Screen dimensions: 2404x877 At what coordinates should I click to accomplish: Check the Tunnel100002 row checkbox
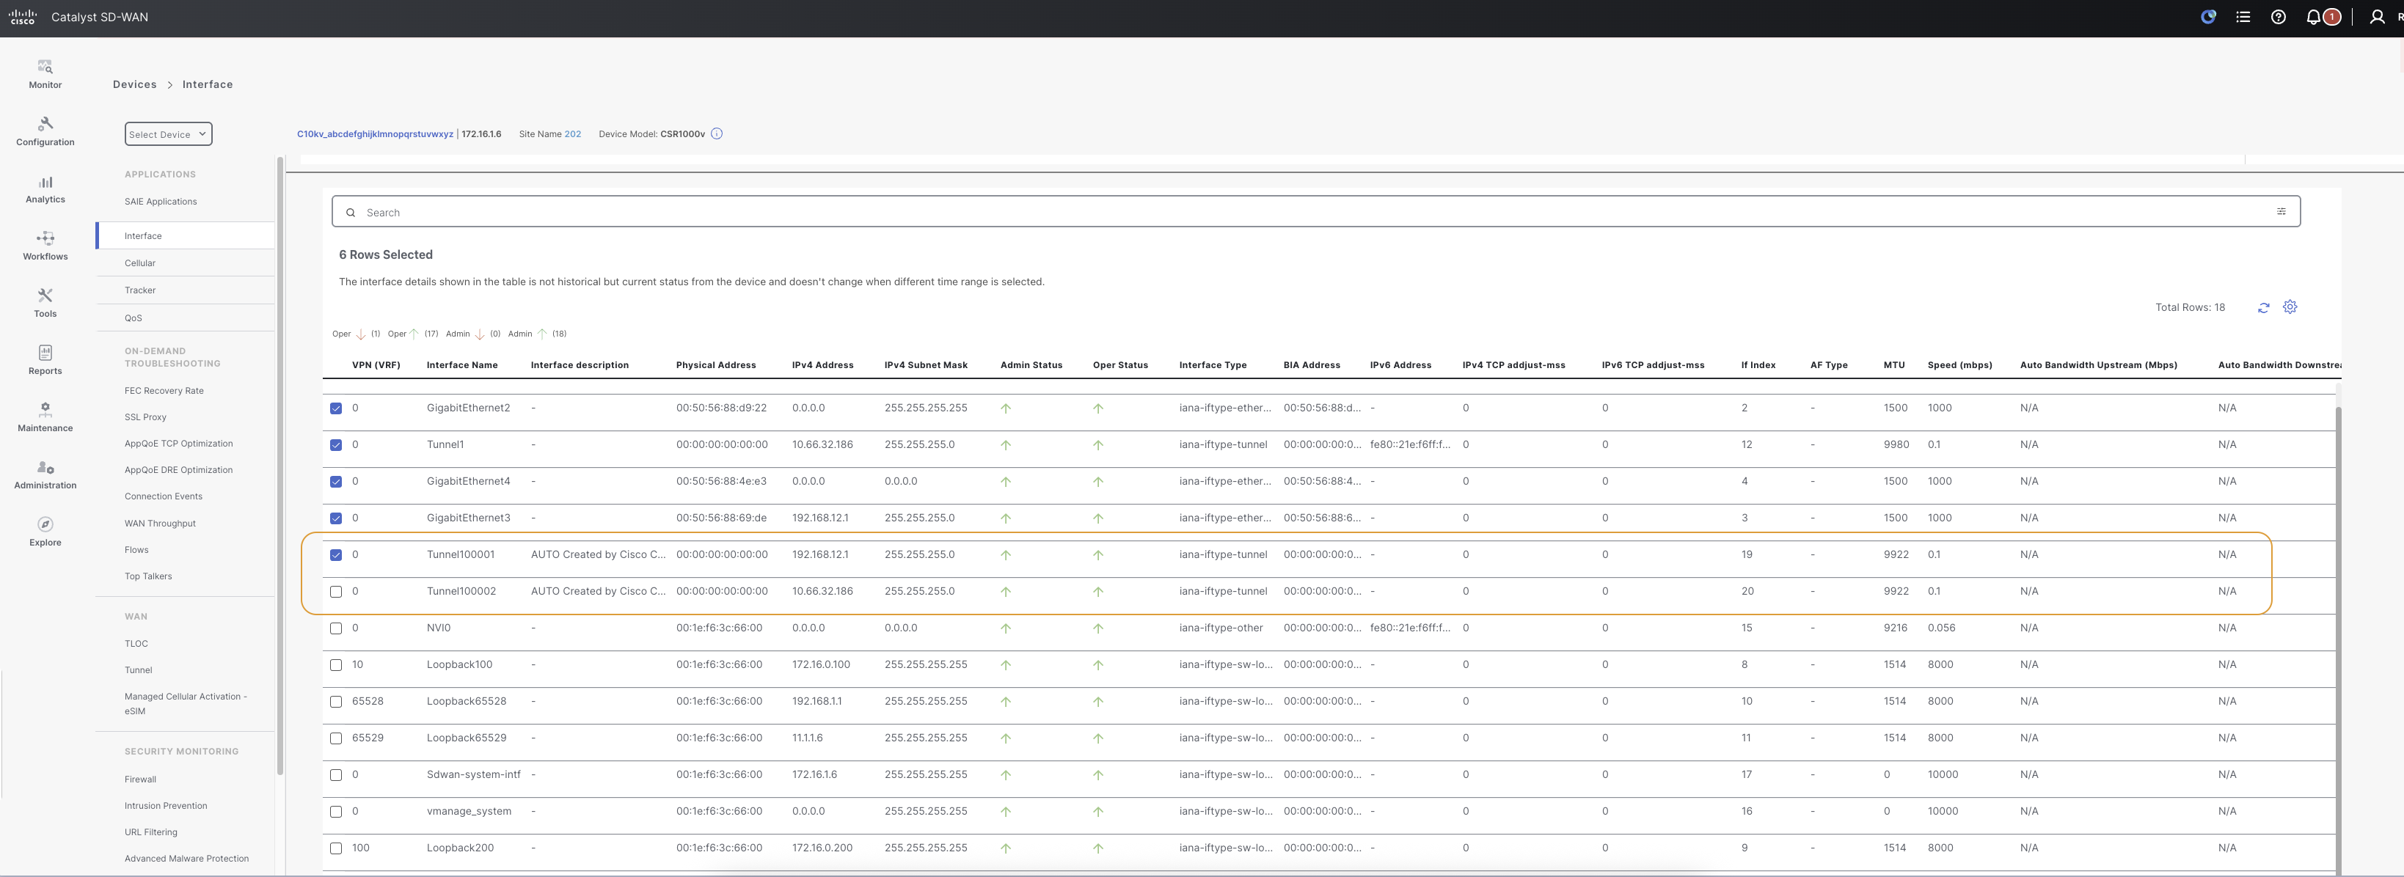[x=336, y=592]
